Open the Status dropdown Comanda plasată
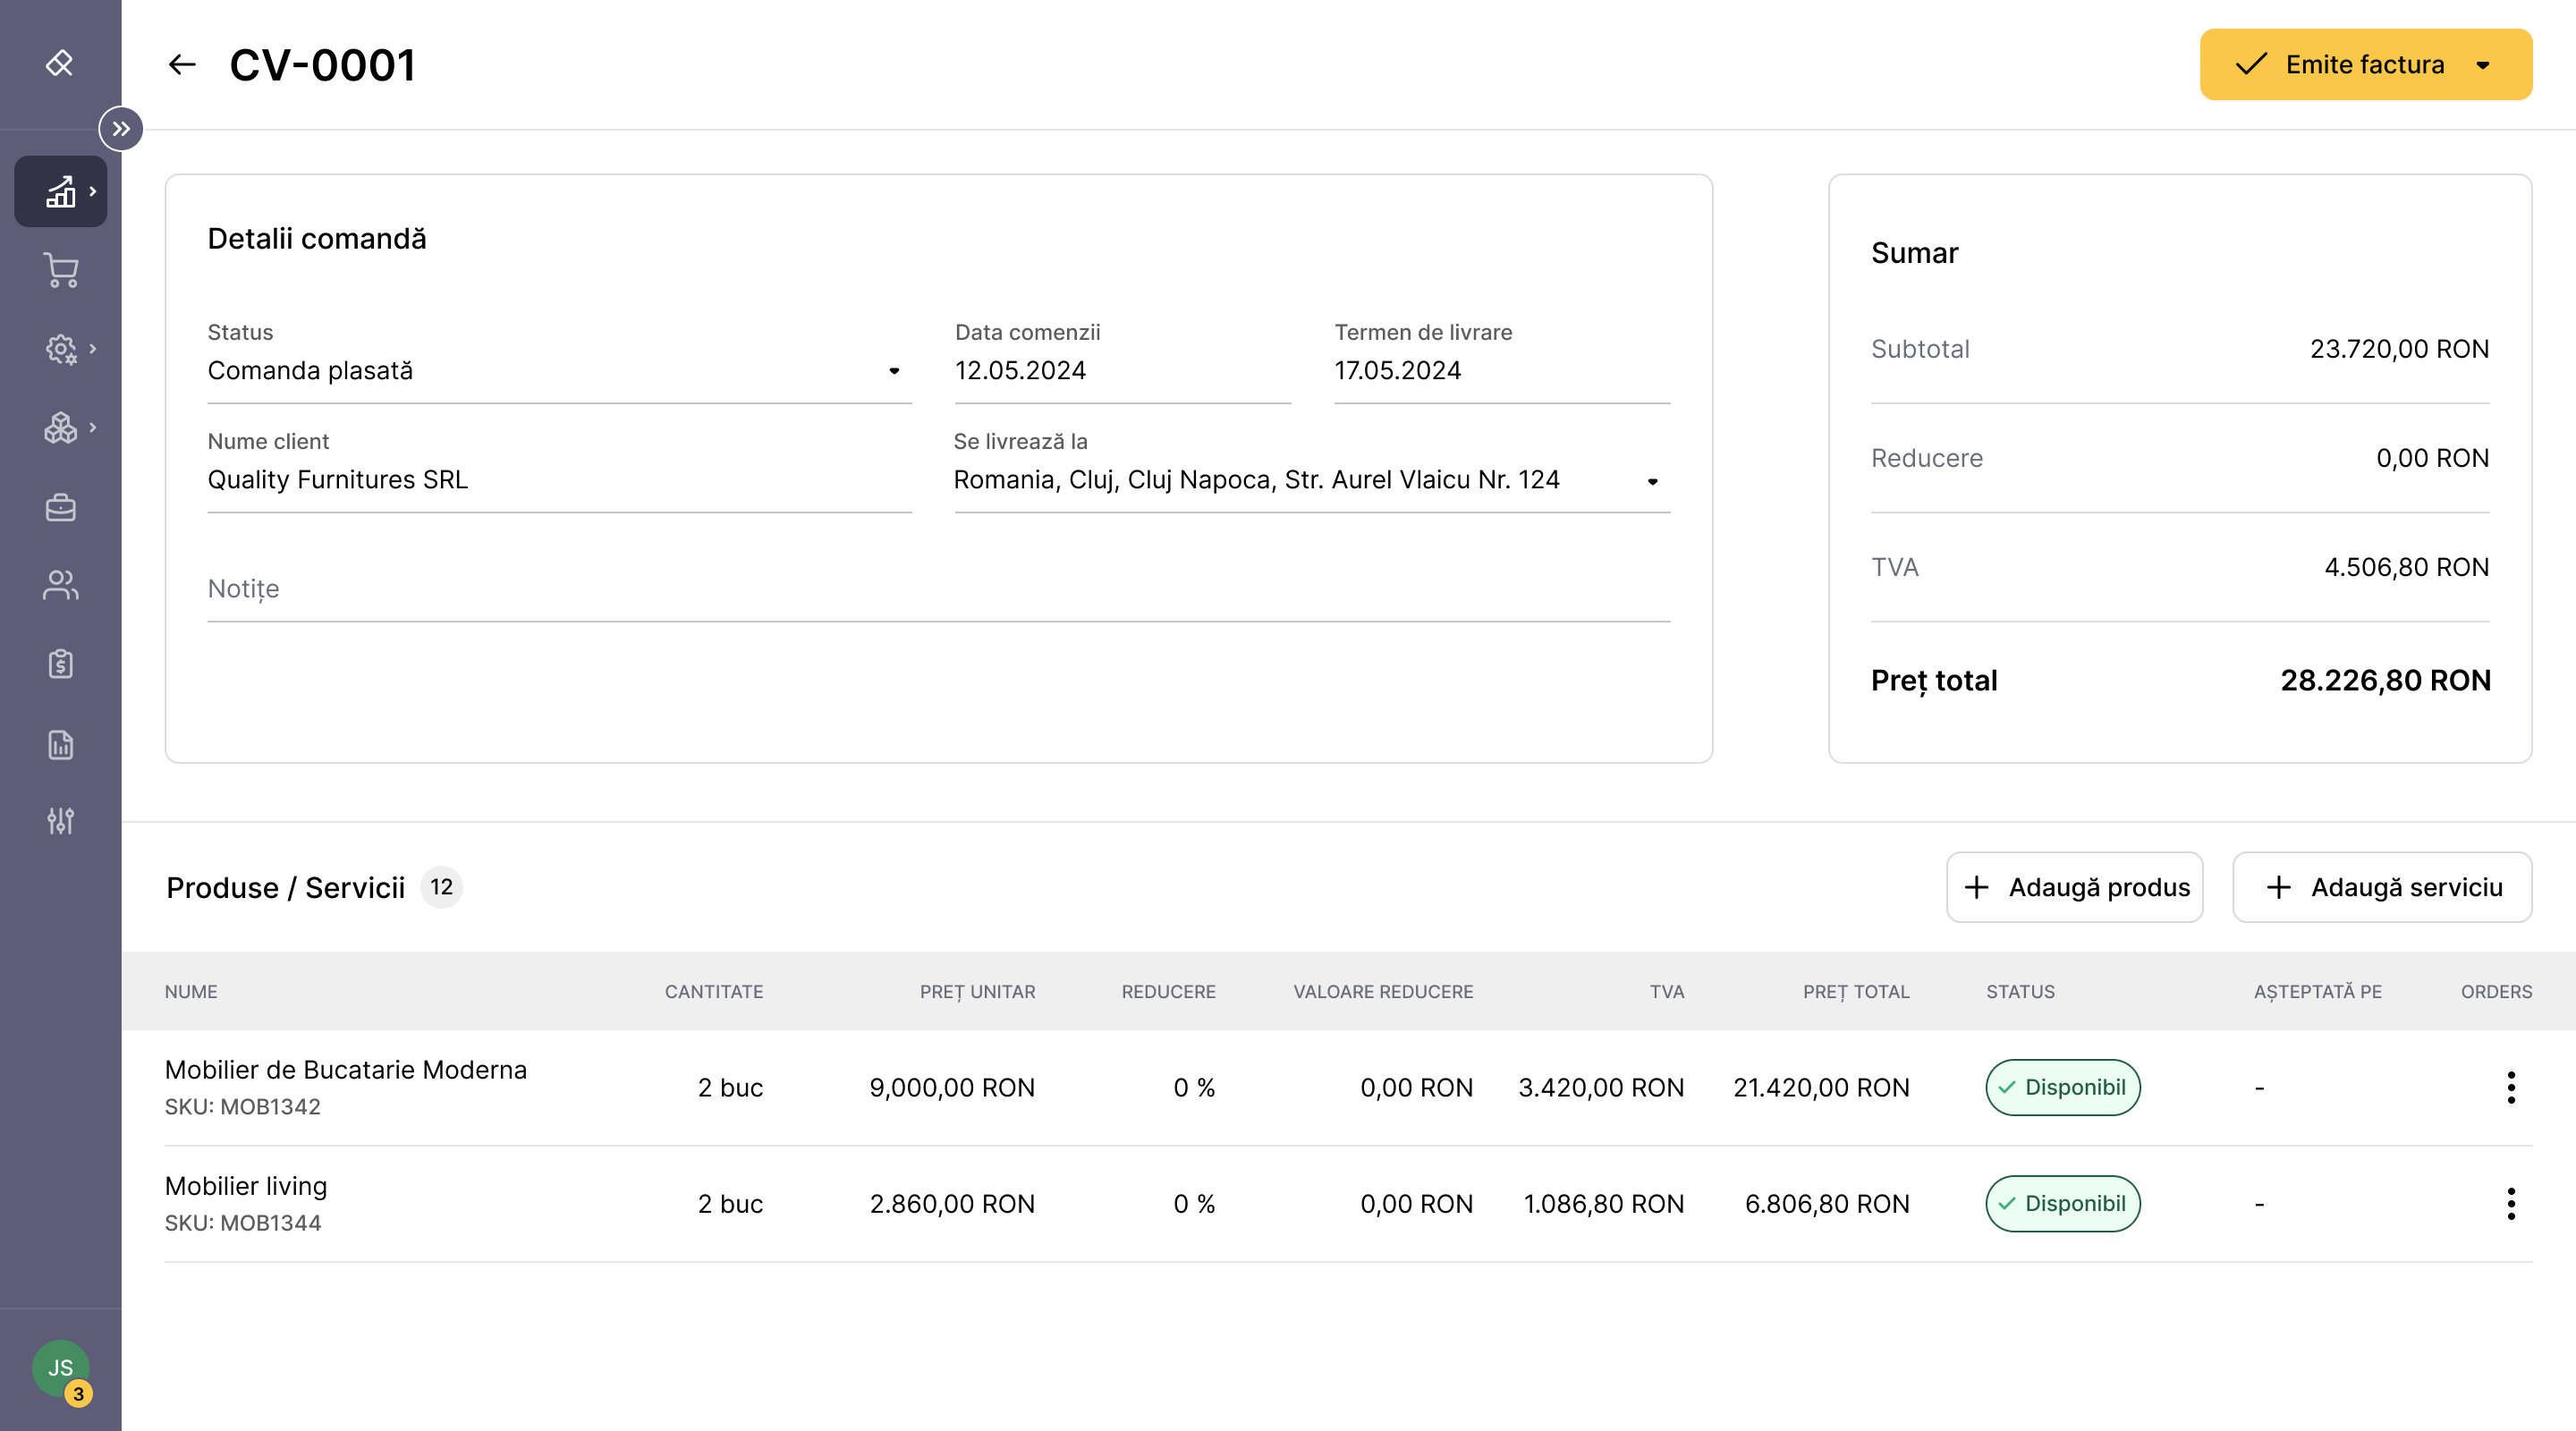This screenshot has height=1431, width=2576. click(x=559, y=371)
